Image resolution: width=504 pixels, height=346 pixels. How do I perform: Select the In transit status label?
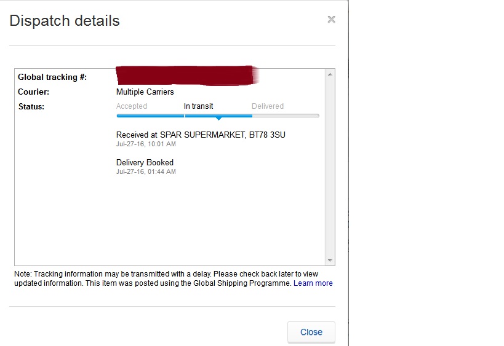[x=198, y=106]
